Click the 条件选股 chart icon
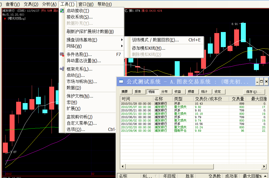The height and width of the screenshot is (178, 269). [x=62, y=55]
